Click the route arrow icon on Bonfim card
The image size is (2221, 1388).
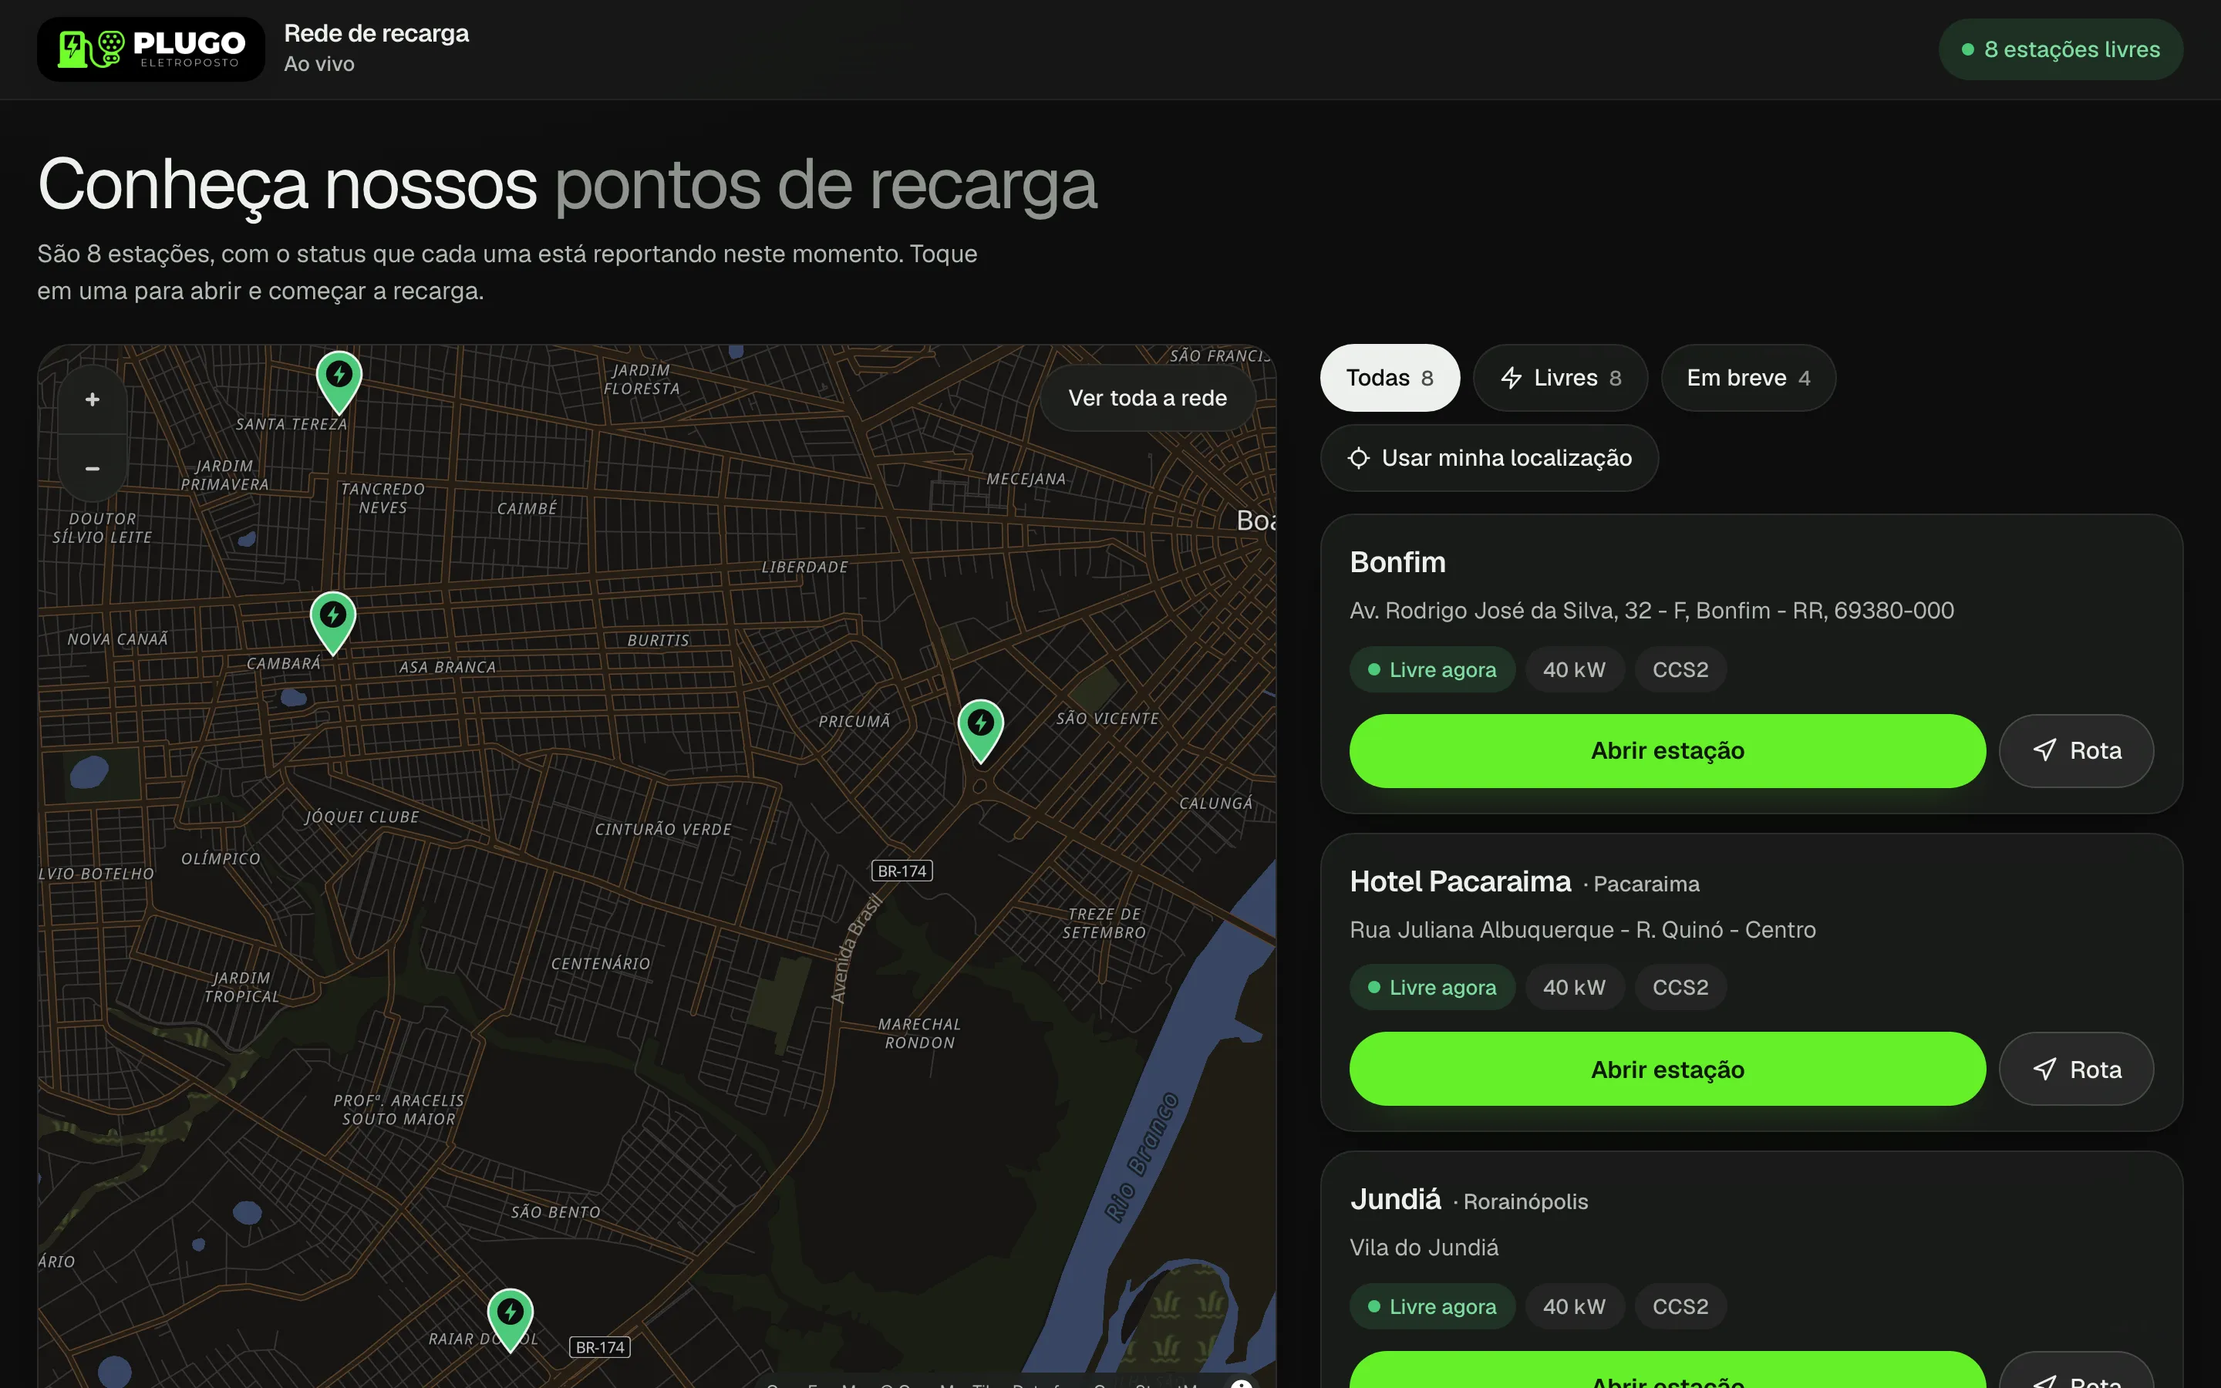(2044, 750)
